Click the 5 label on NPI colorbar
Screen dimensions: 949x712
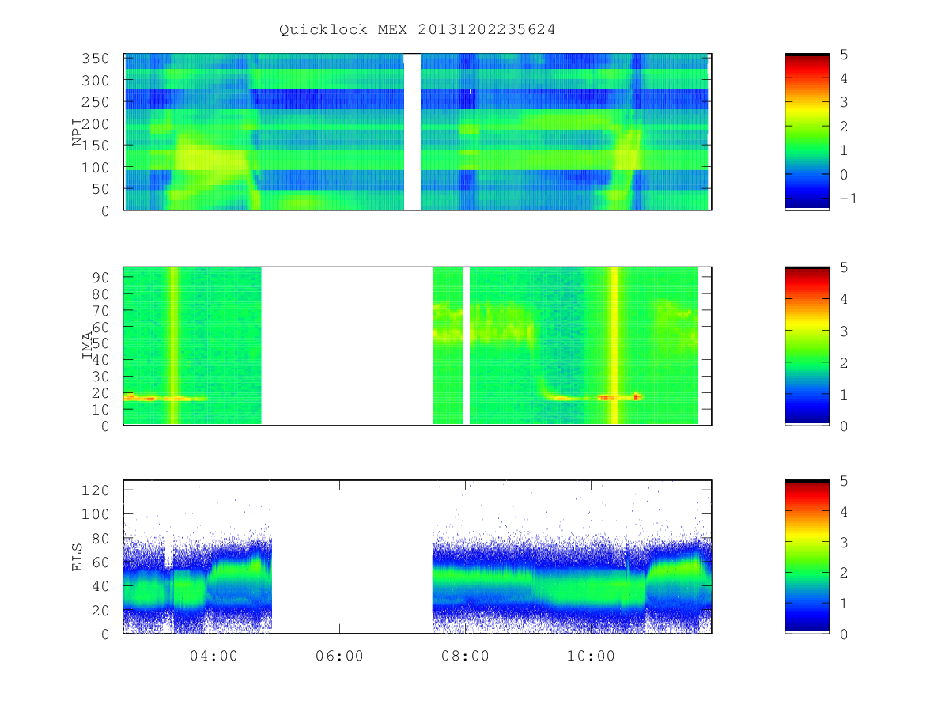pyautogui.click(x=843, y=54)
